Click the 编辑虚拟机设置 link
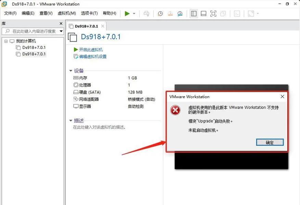The width and height of the screenshot is (300, 205). click(x=93, y=56)
